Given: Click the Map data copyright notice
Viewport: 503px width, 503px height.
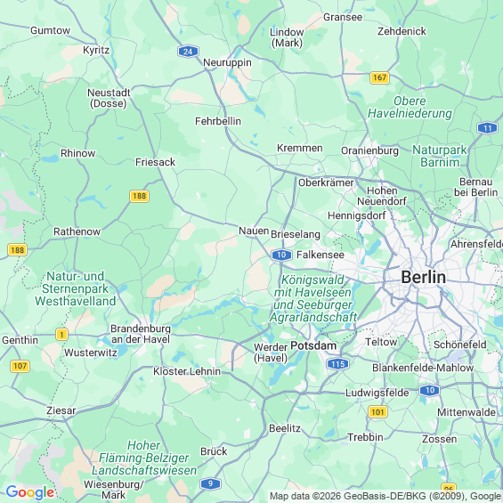Looking at the screenshot, I should (385, 496).
